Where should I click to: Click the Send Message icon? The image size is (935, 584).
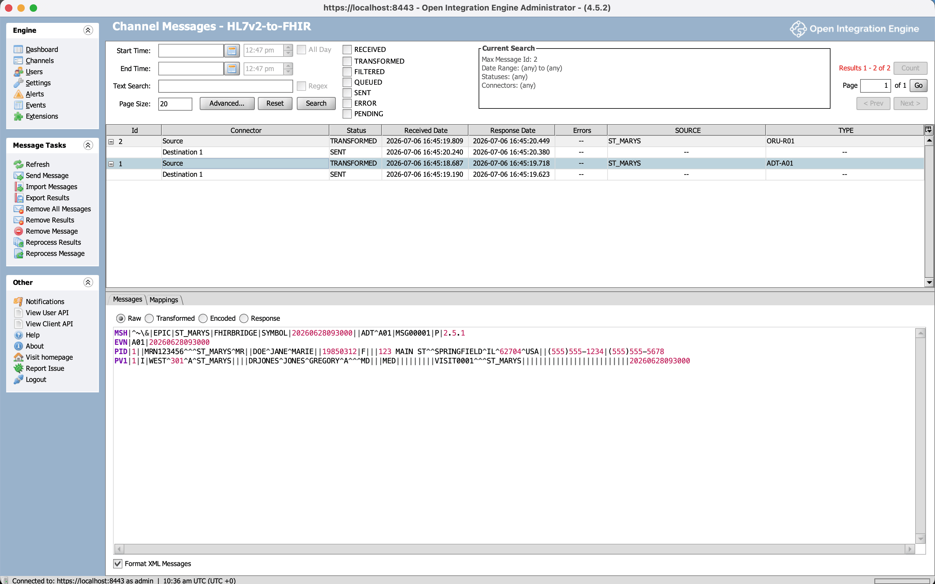tap(18, 176)
